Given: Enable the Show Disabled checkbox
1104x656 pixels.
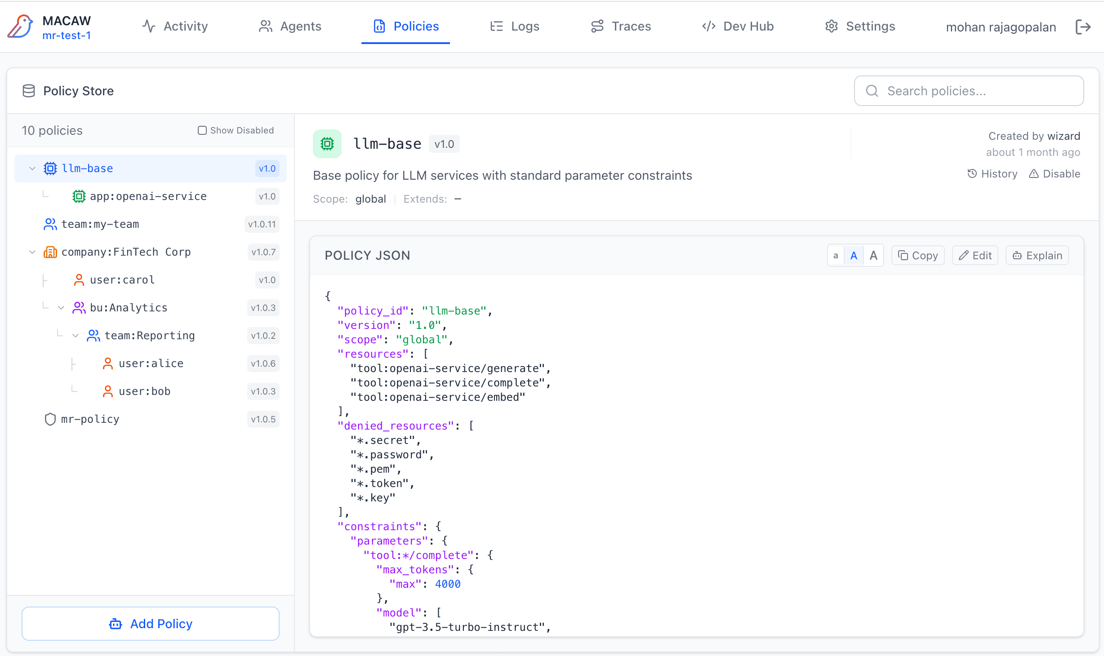Looking at the screenshot, I should (202, 130).
